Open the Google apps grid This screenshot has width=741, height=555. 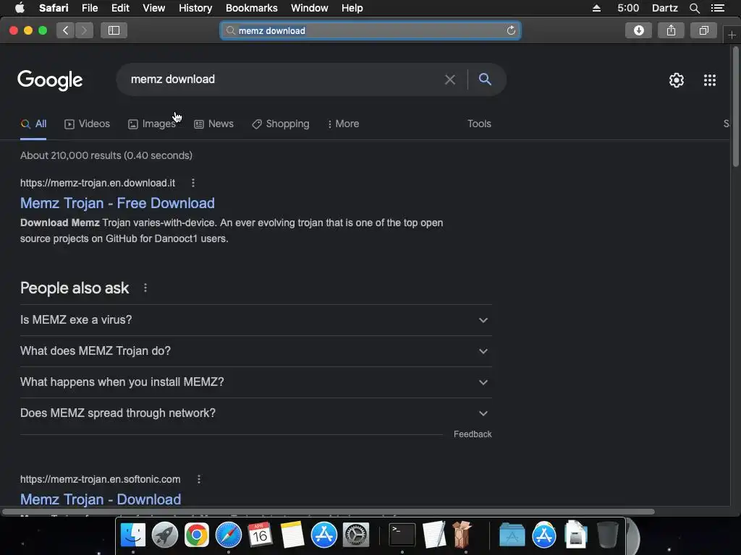click(x=710, y=80)
